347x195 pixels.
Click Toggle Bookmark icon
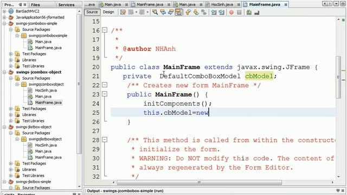coord(204,12)
